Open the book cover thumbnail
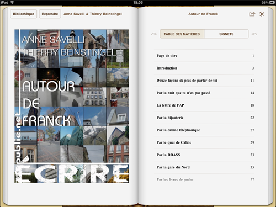The height and width of the screenshot is (207, 276). point(72,106)
